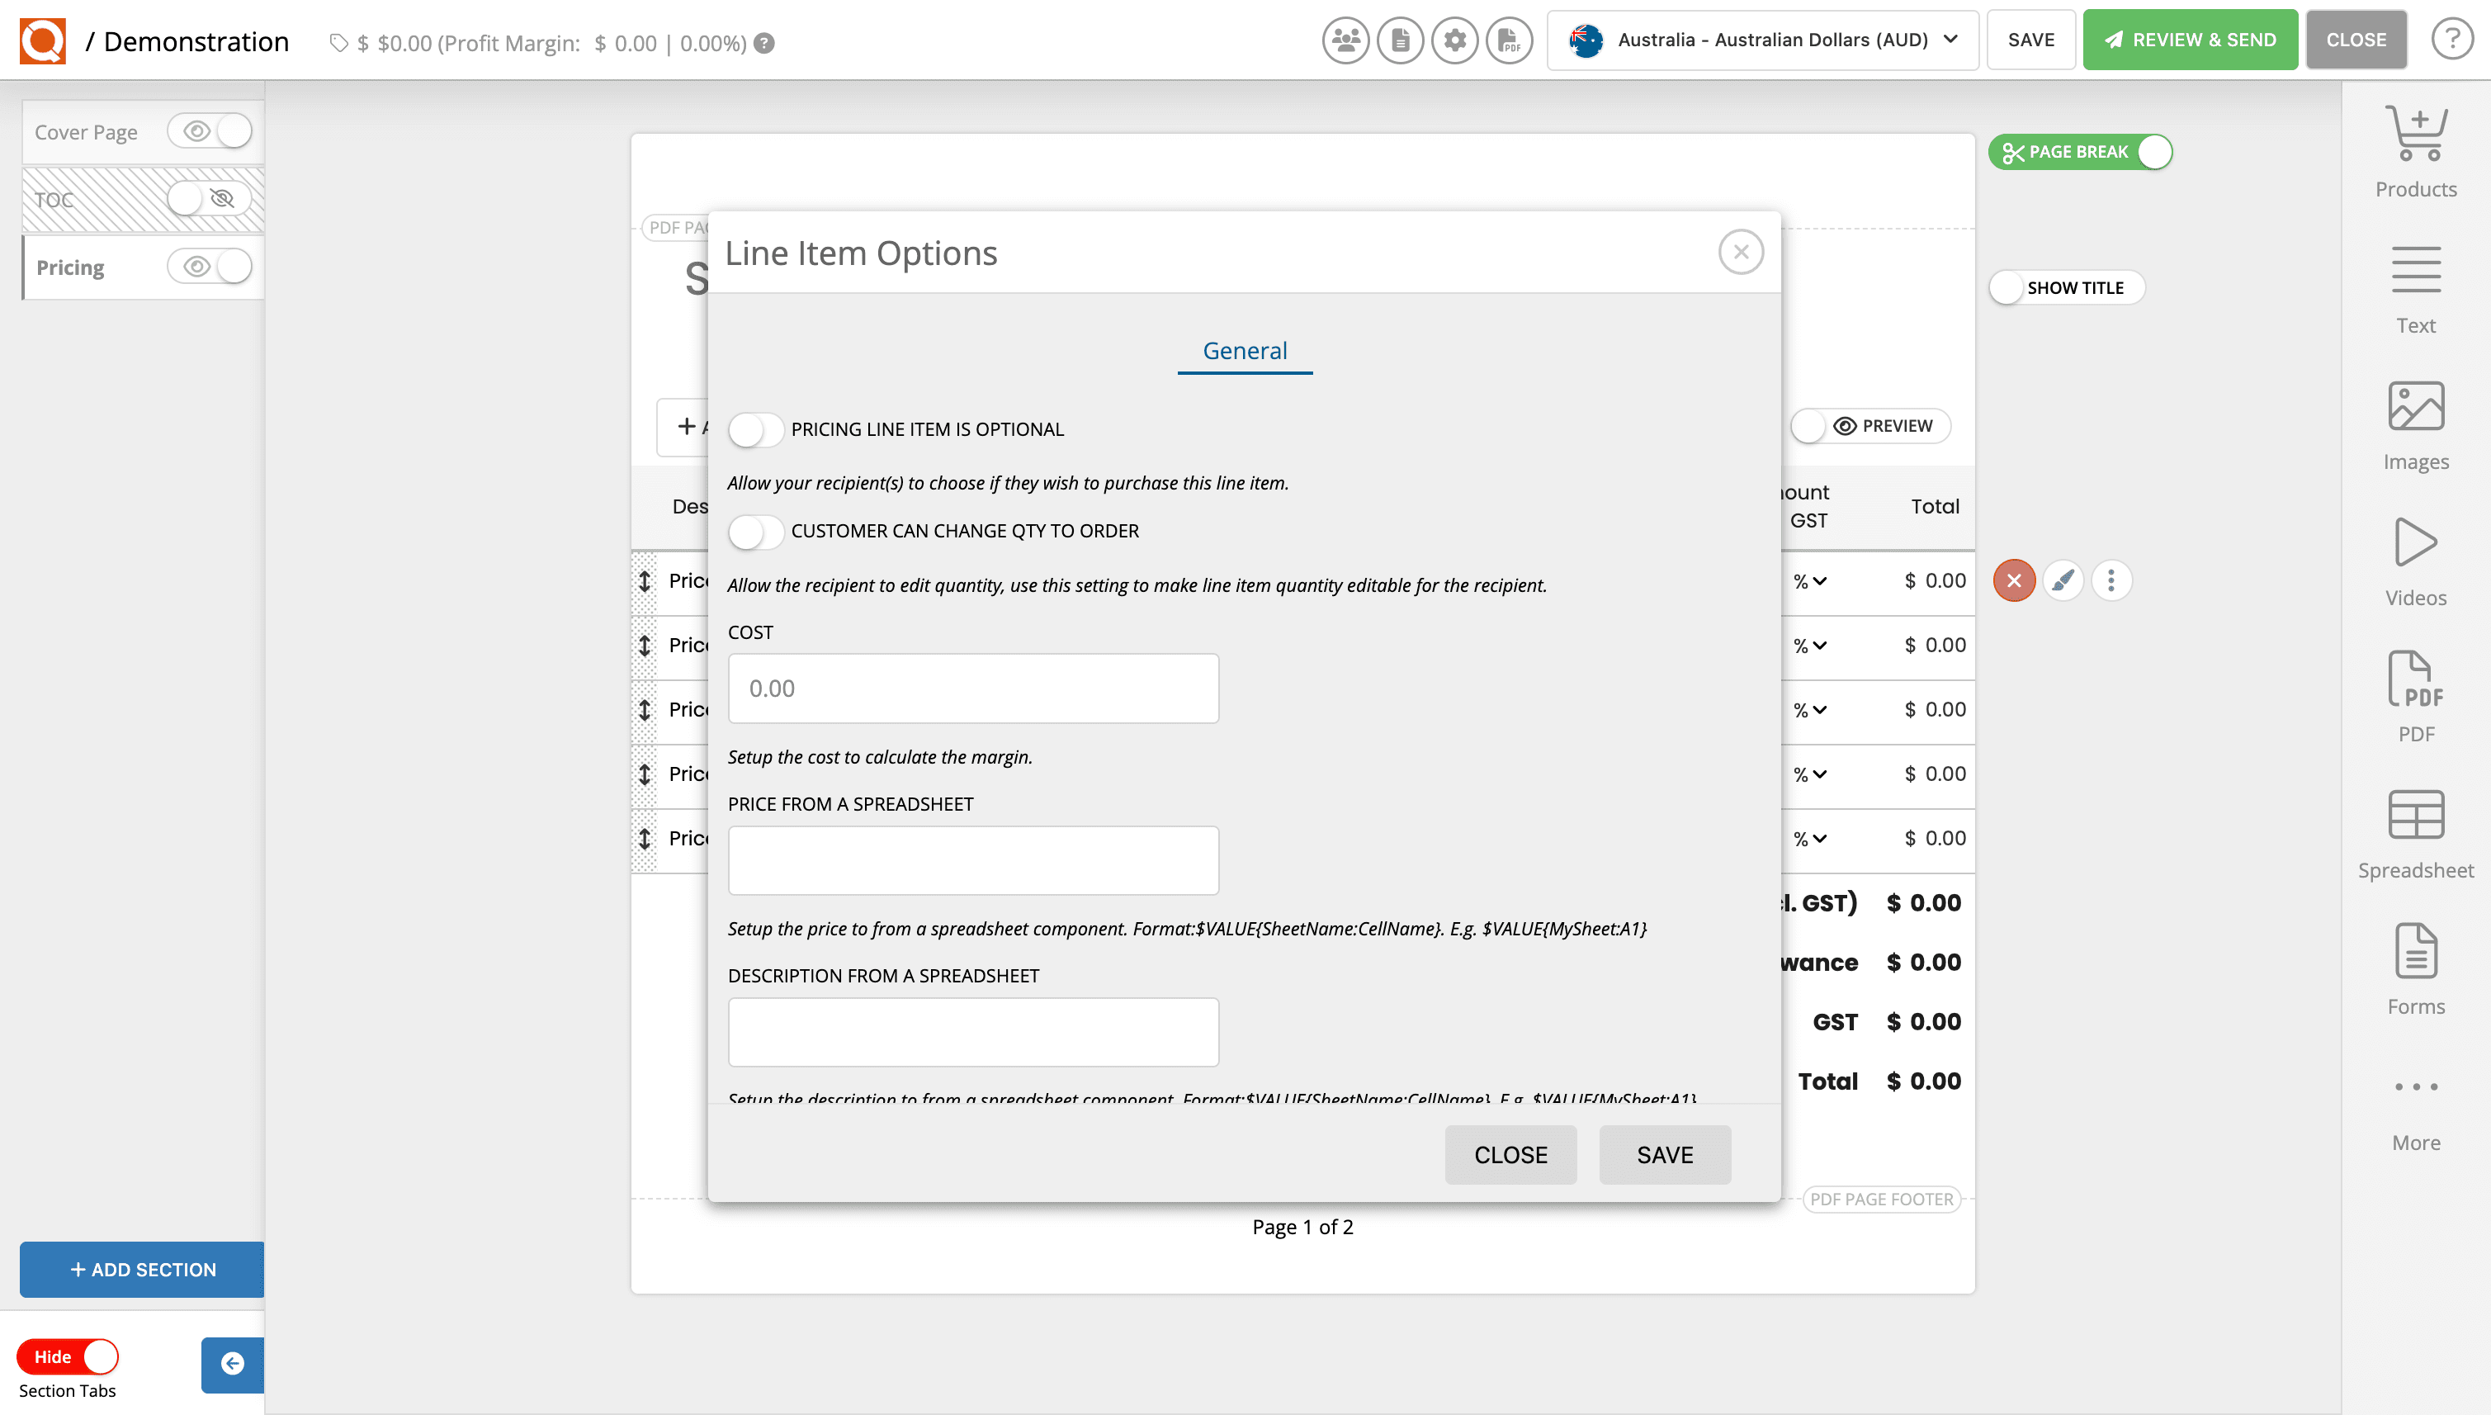Type a value in the COST input field

coord(972,688)
